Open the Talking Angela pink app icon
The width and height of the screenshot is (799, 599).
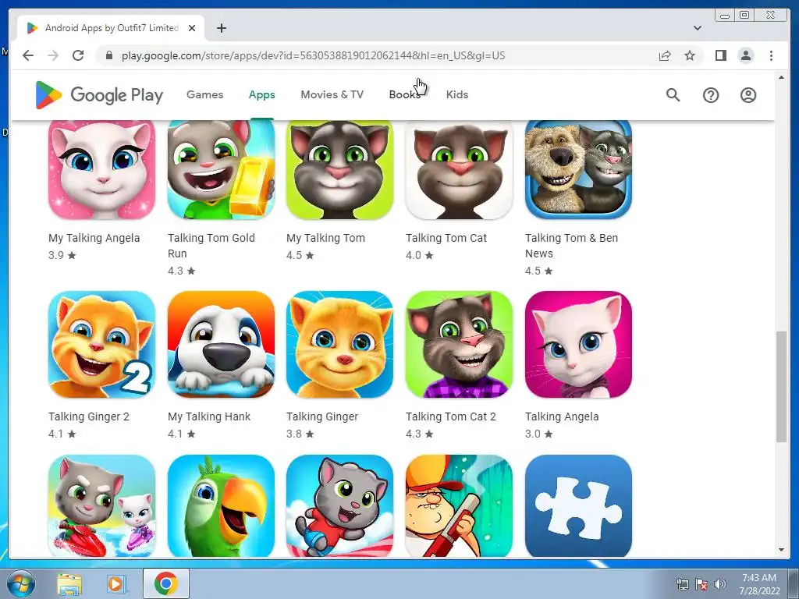(578, 344)
